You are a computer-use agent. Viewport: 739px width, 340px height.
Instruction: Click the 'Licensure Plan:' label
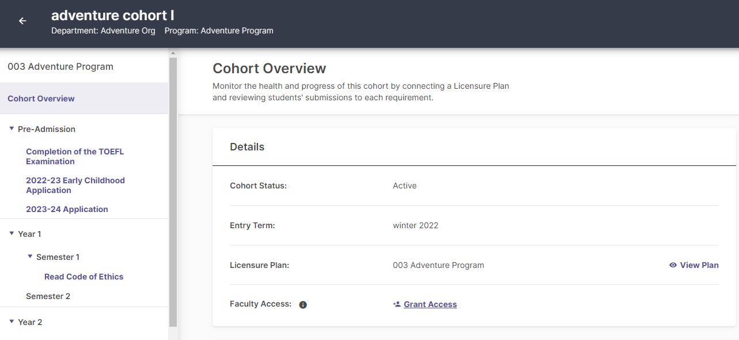coord(259,265)
